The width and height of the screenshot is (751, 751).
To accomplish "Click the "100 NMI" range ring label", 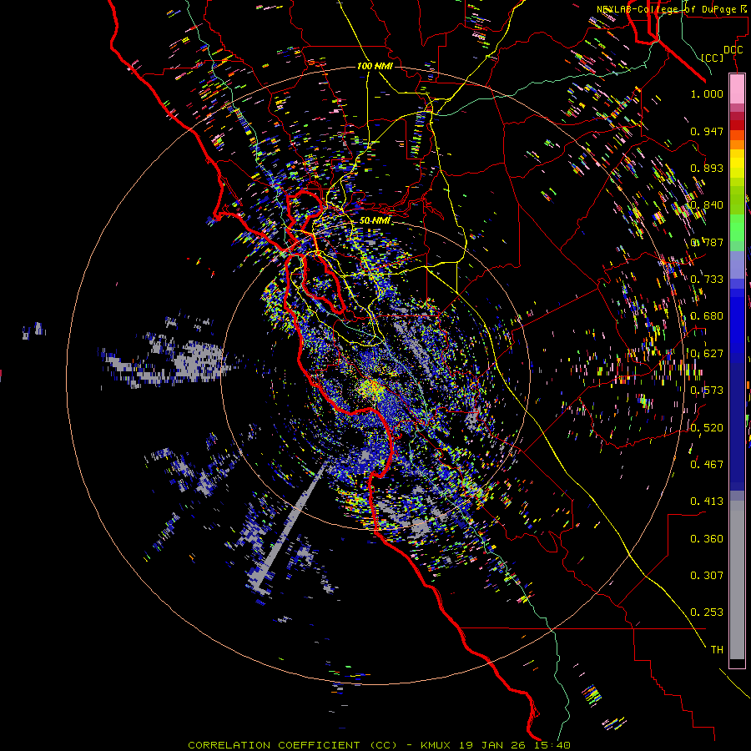I will tap(375, 66).
